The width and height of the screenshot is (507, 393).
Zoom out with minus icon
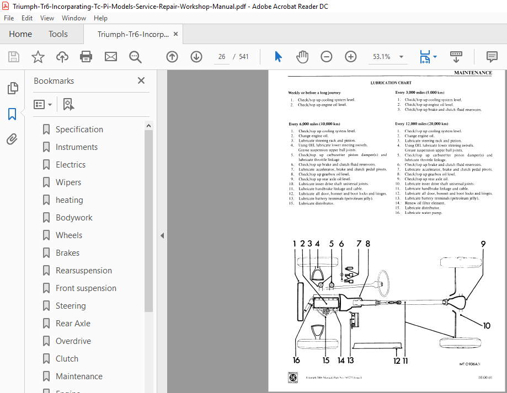pos(326,57)
